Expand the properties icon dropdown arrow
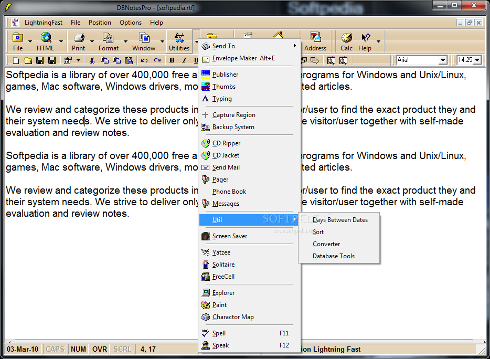 click(78, 60)
